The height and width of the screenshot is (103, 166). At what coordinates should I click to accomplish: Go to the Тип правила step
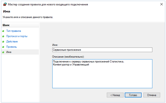point(13,31)
